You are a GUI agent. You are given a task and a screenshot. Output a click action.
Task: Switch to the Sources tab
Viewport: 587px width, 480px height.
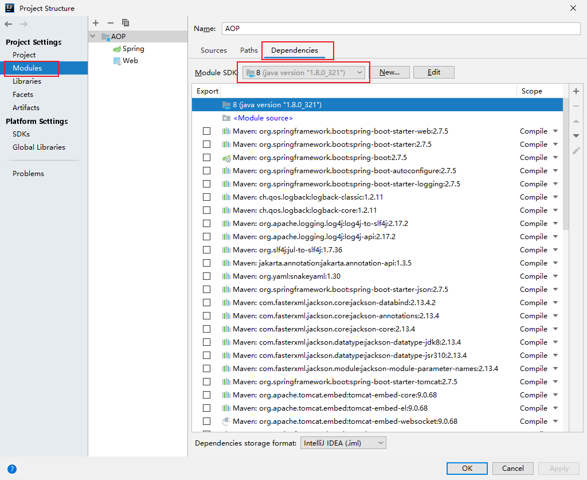tap(214, 50)
